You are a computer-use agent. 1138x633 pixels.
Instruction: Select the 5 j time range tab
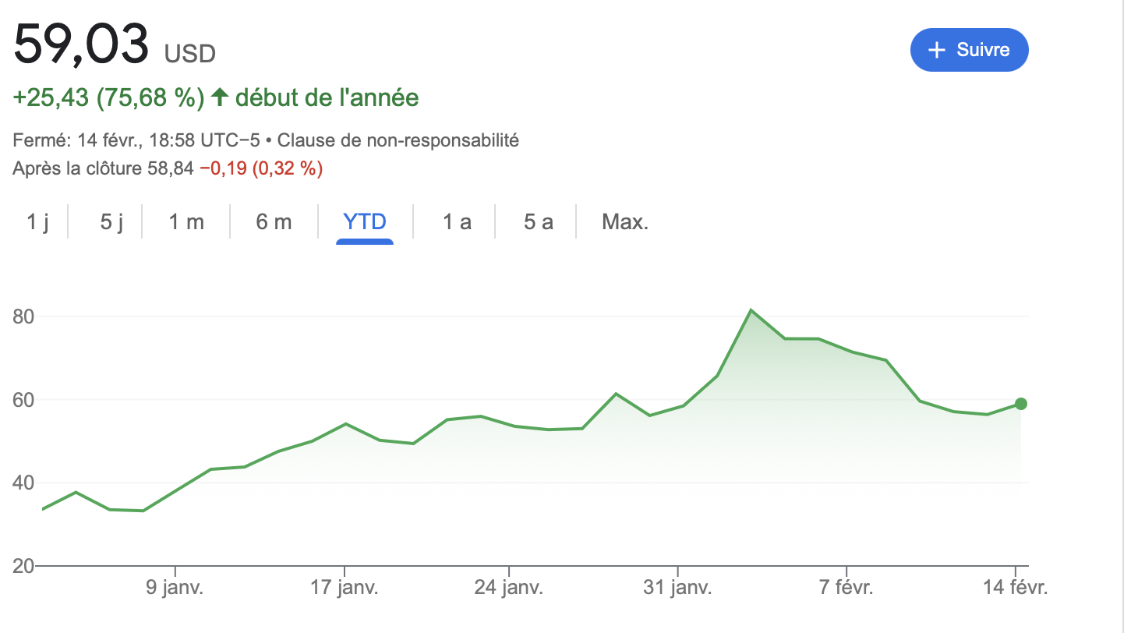(111, 222)
